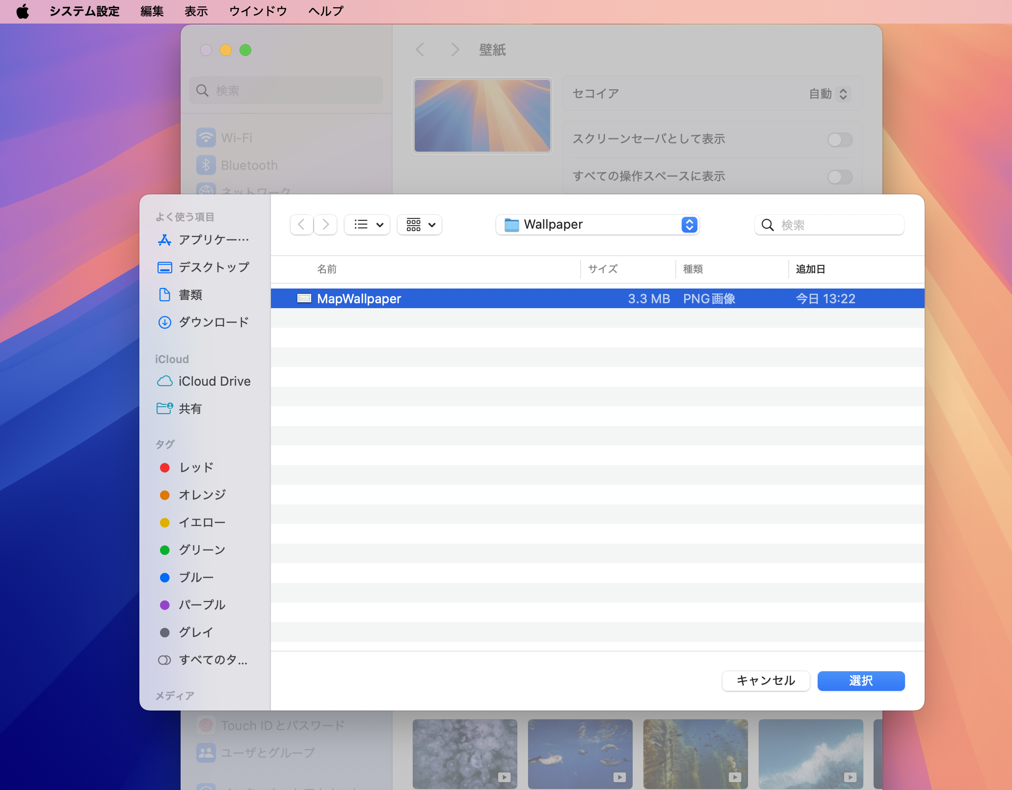
Task: Enable スクリーンセーバとして表示 toggle
Action: [839, 139]
